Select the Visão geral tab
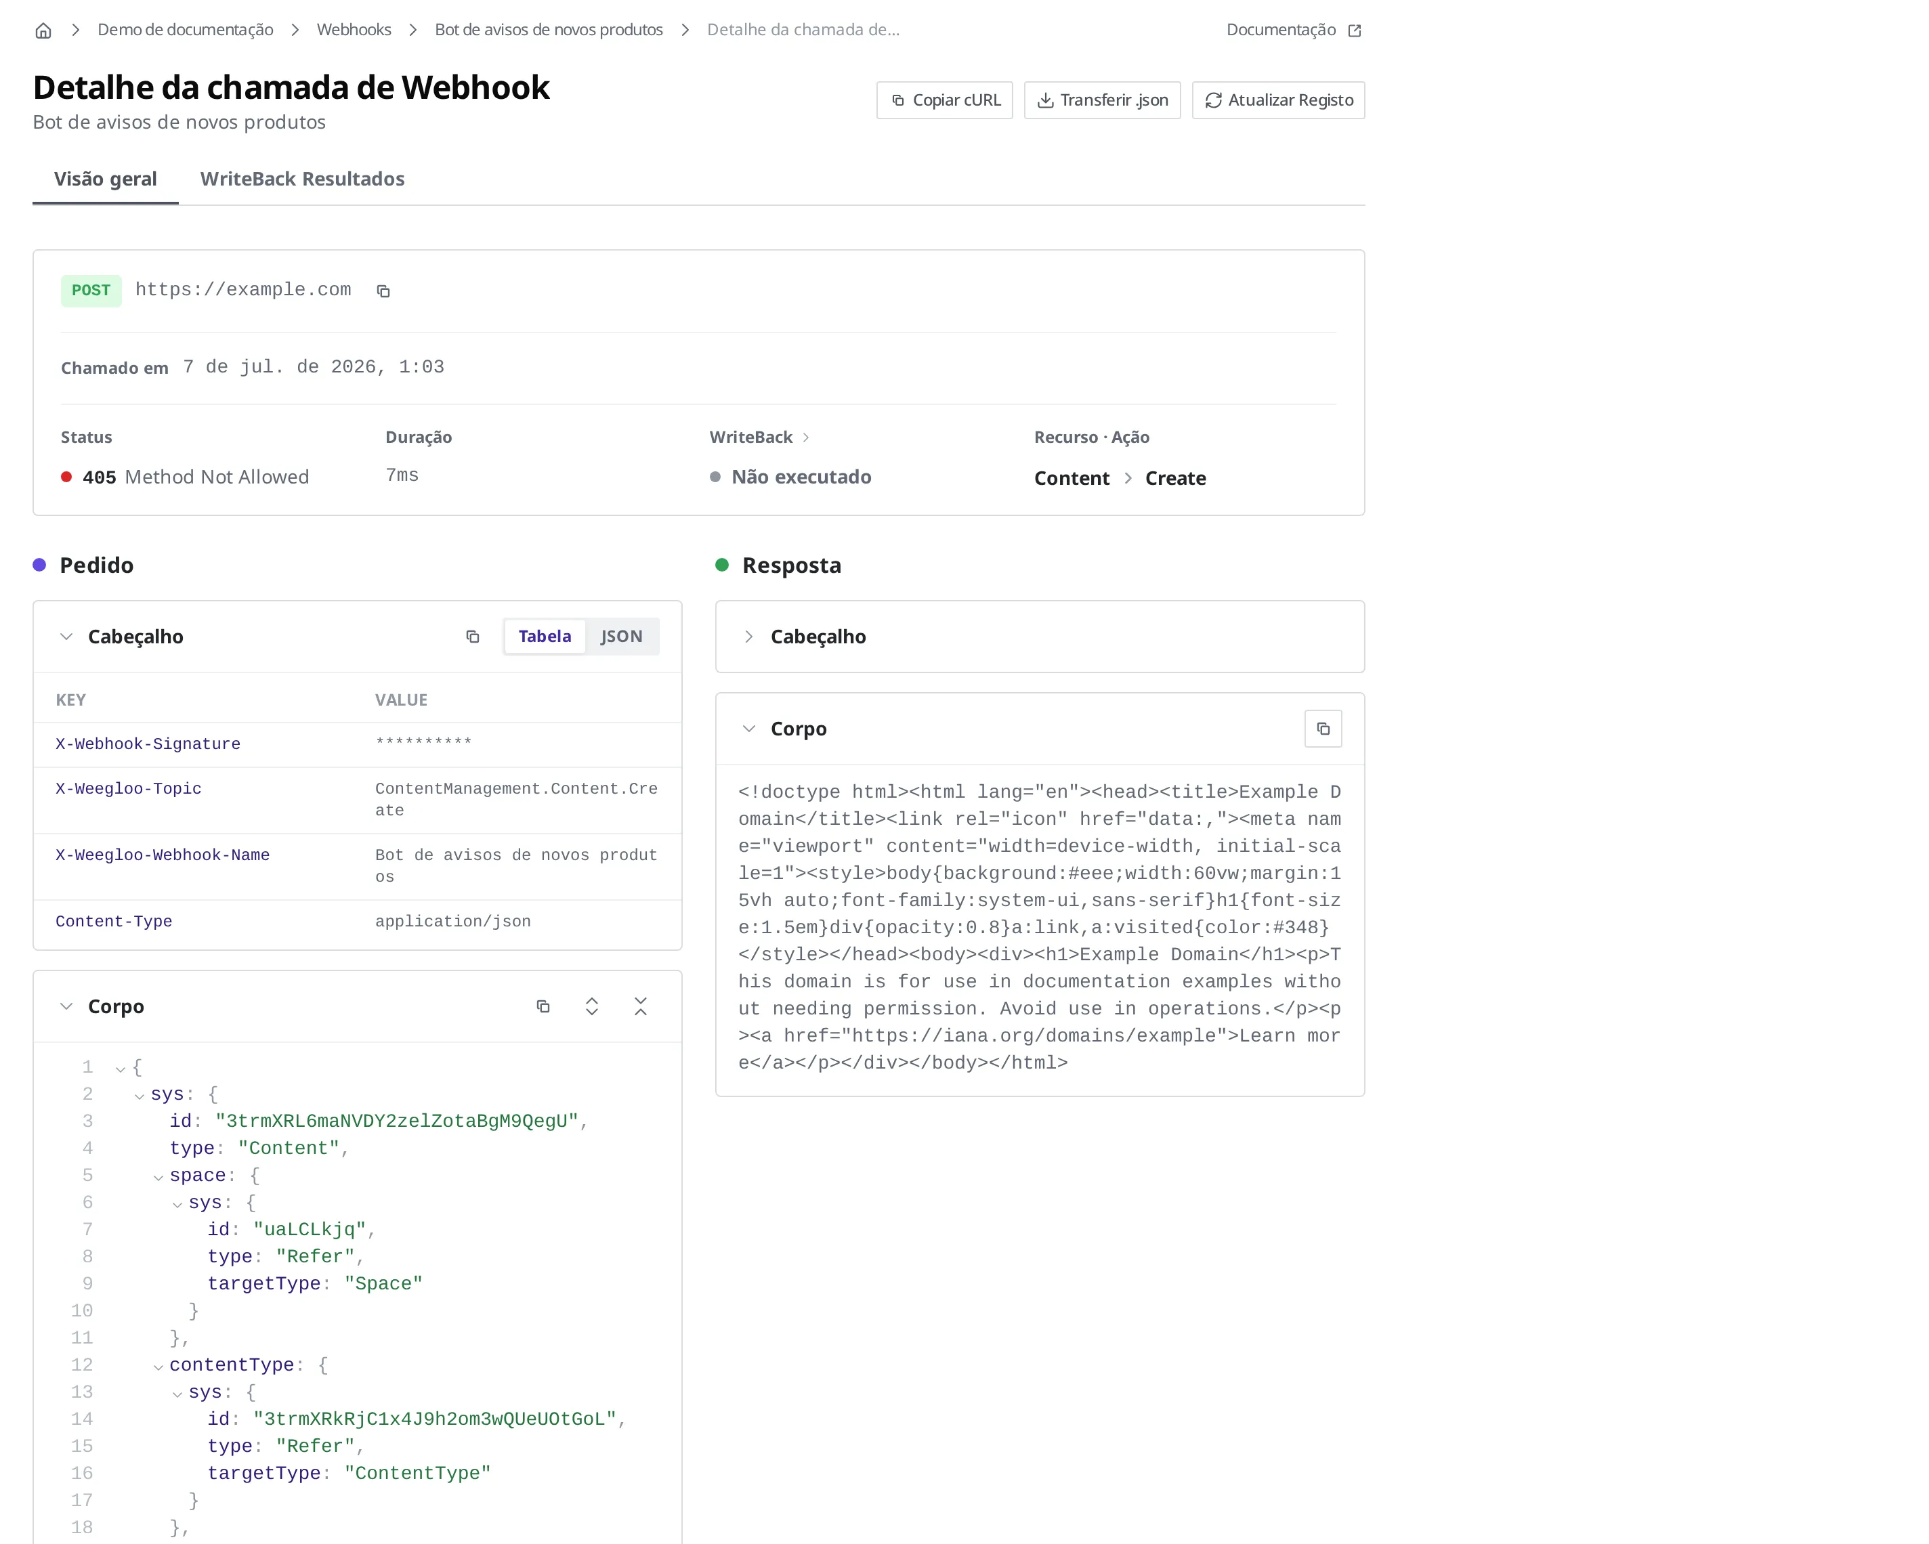Image resolution: width=1929 pixels, height=1544 pixels. pyautogui.click(x=106, y=179)
